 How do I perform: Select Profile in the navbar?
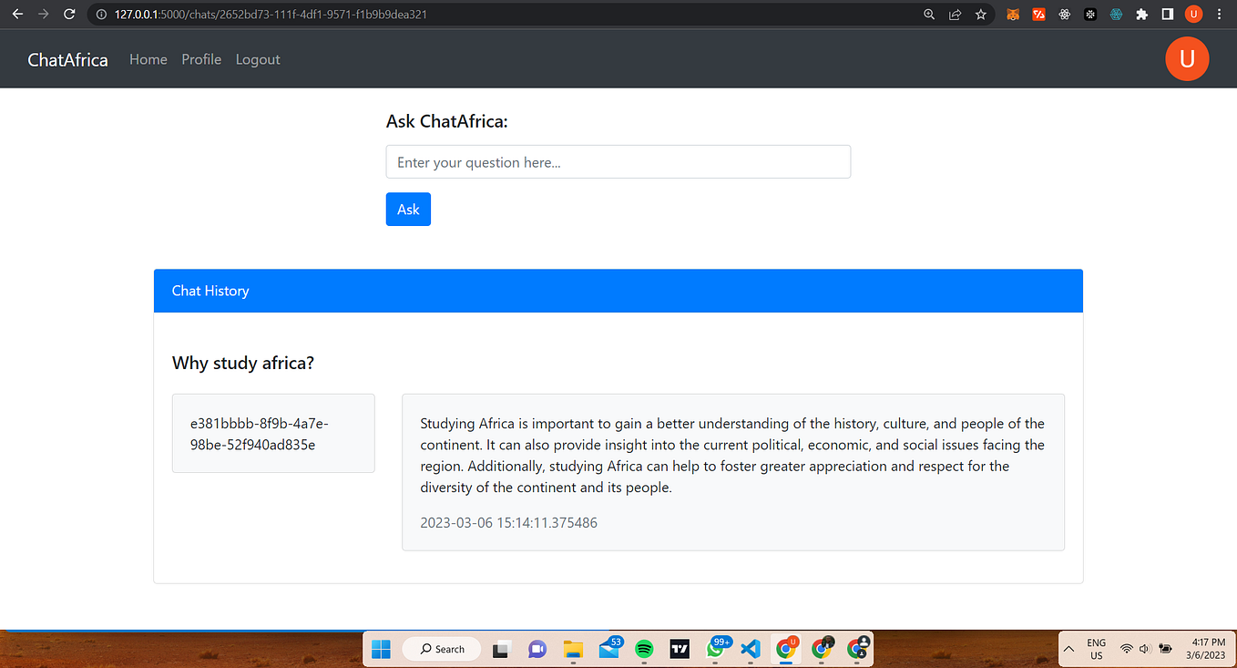[200, 58]
